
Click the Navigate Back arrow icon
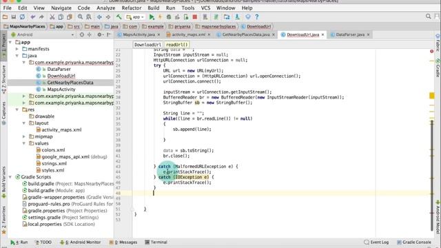click(99, 17)
